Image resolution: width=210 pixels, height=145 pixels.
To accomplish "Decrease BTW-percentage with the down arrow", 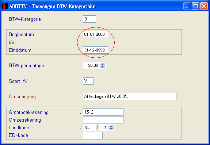I will click(103, 67).
